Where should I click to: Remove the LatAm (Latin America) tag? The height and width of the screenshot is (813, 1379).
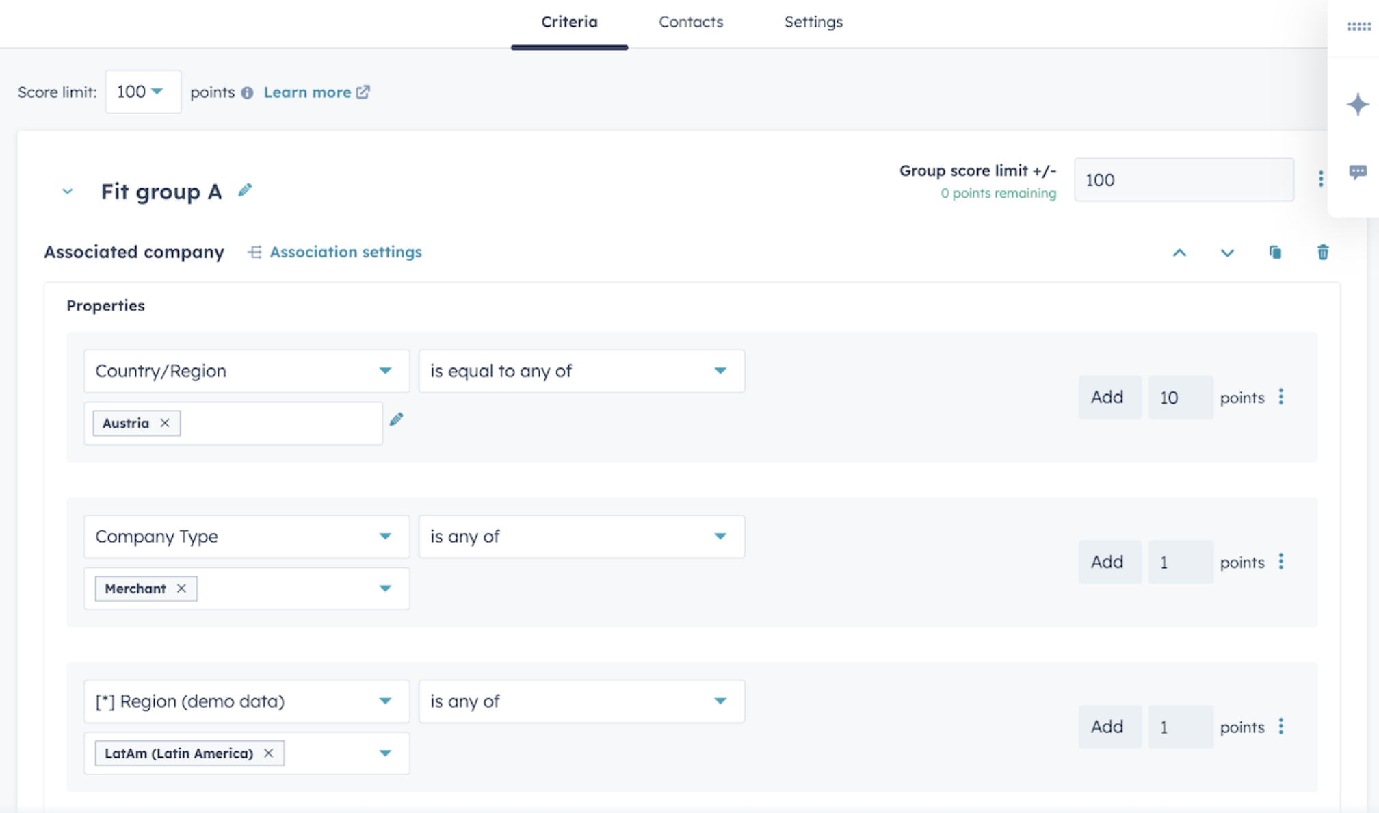click(269, 753)
